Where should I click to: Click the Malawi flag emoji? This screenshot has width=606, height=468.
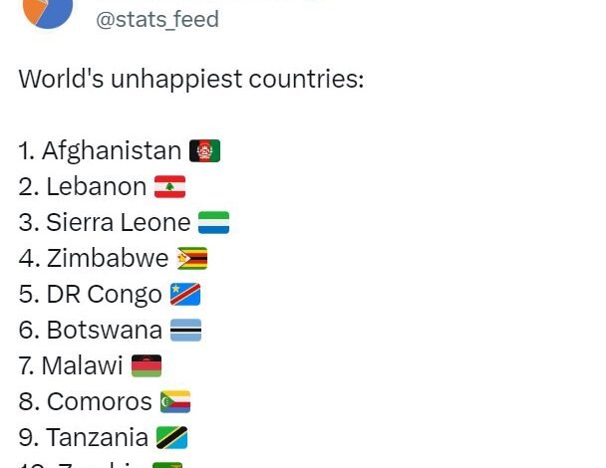[146, 365]
